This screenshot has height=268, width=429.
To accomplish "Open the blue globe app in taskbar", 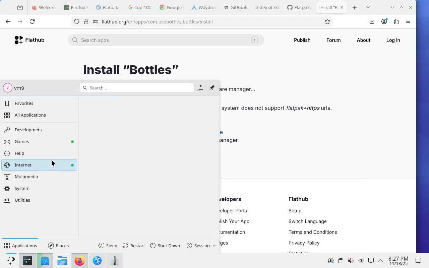I will [97, 261].
